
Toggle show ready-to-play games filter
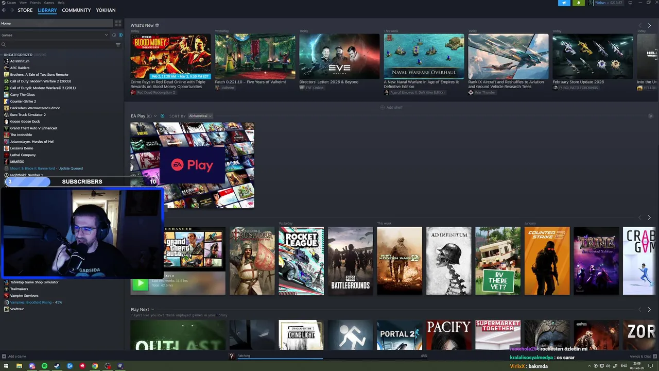(x=120, y=35)
